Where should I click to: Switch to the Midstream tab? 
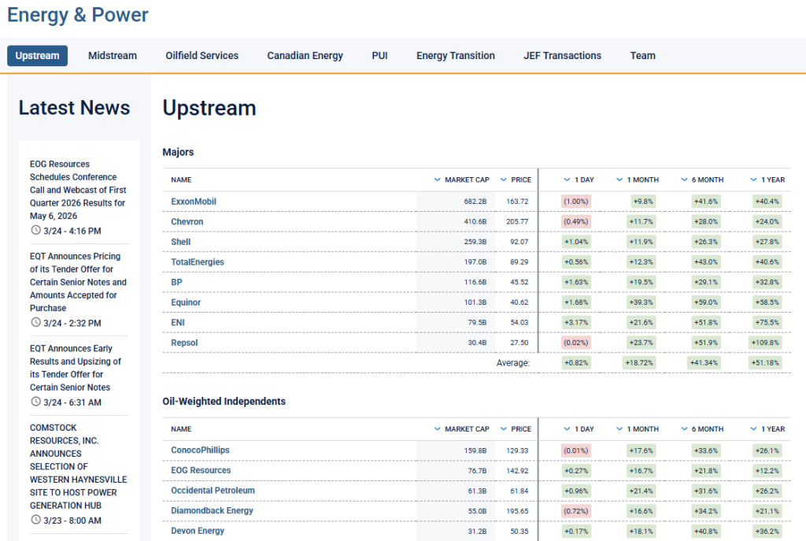tap(113, 56)
